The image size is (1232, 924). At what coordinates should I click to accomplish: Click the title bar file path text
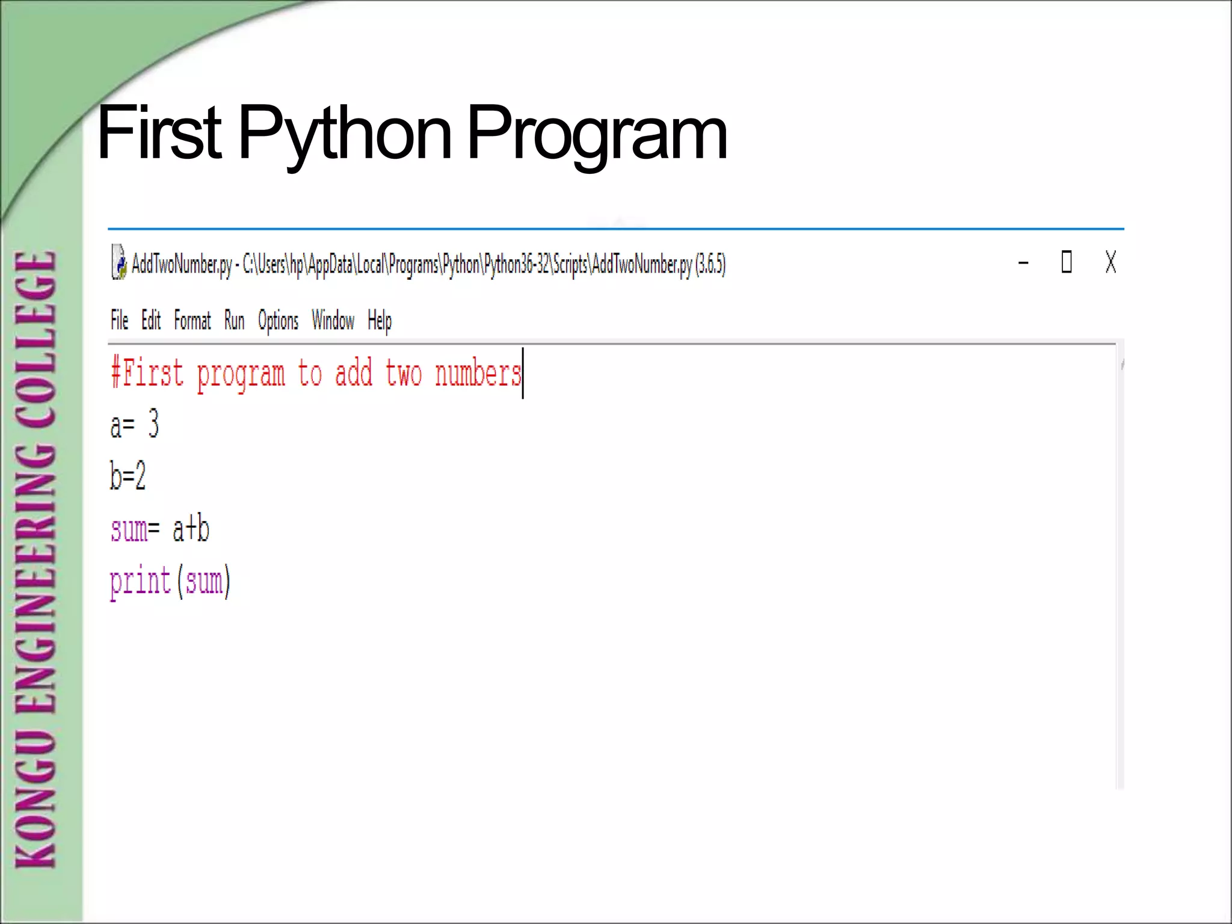(x=428, y=264)
